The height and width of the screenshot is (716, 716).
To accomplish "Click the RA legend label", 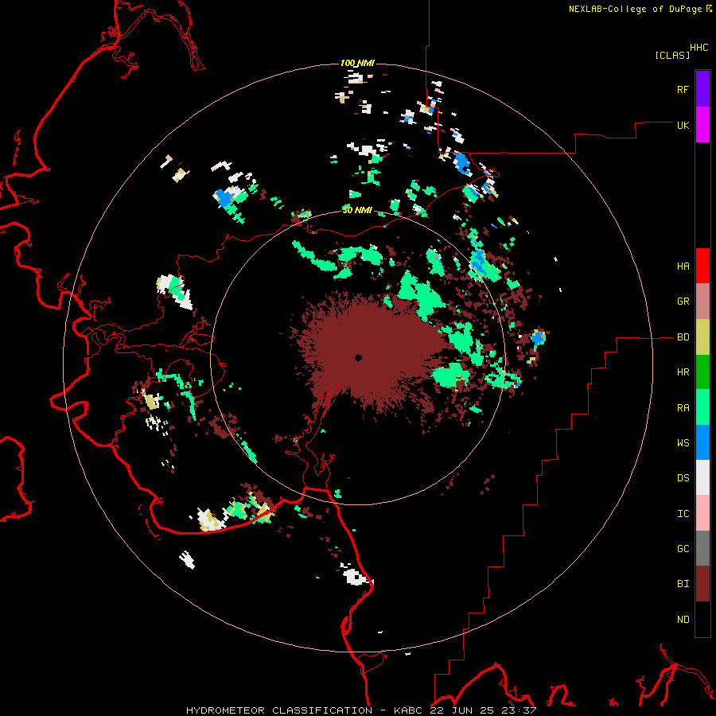I will tap(683, 407).
